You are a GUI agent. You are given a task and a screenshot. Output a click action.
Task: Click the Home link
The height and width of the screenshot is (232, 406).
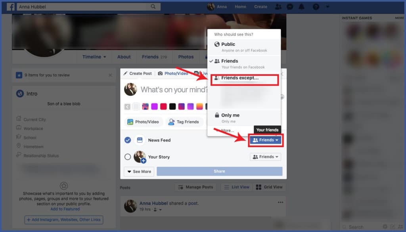coord(240,7)
